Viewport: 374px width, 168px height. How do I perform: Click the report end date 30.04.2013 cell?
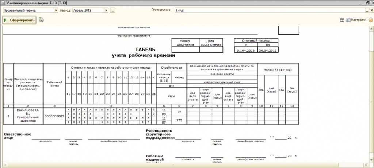tap(267, 50)
